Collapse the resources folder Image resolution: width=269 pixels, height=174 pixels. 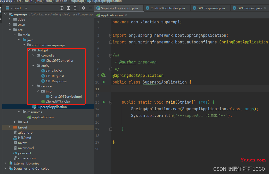(x=19, y=112)
